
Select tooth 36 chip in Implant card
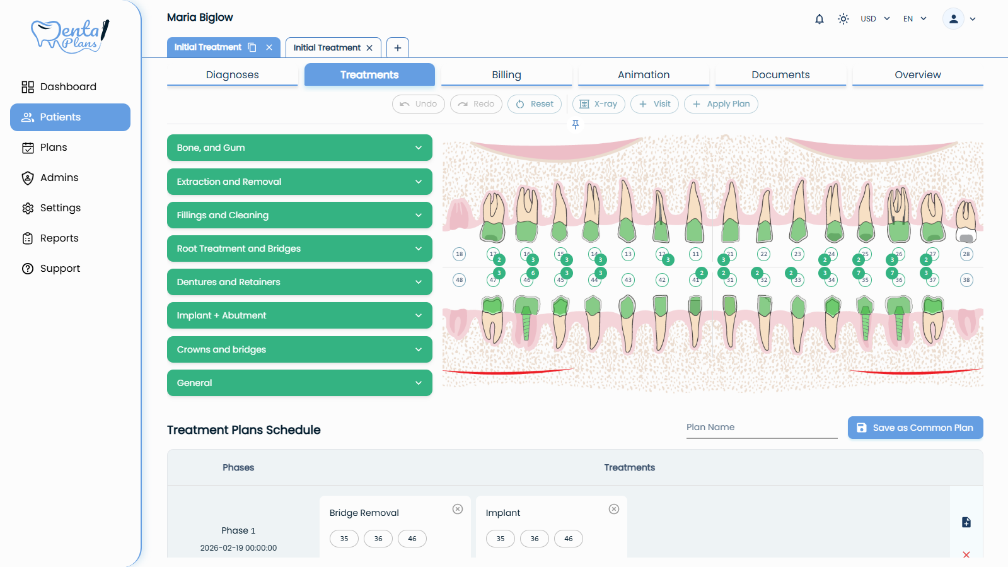[x=534, y=539]
